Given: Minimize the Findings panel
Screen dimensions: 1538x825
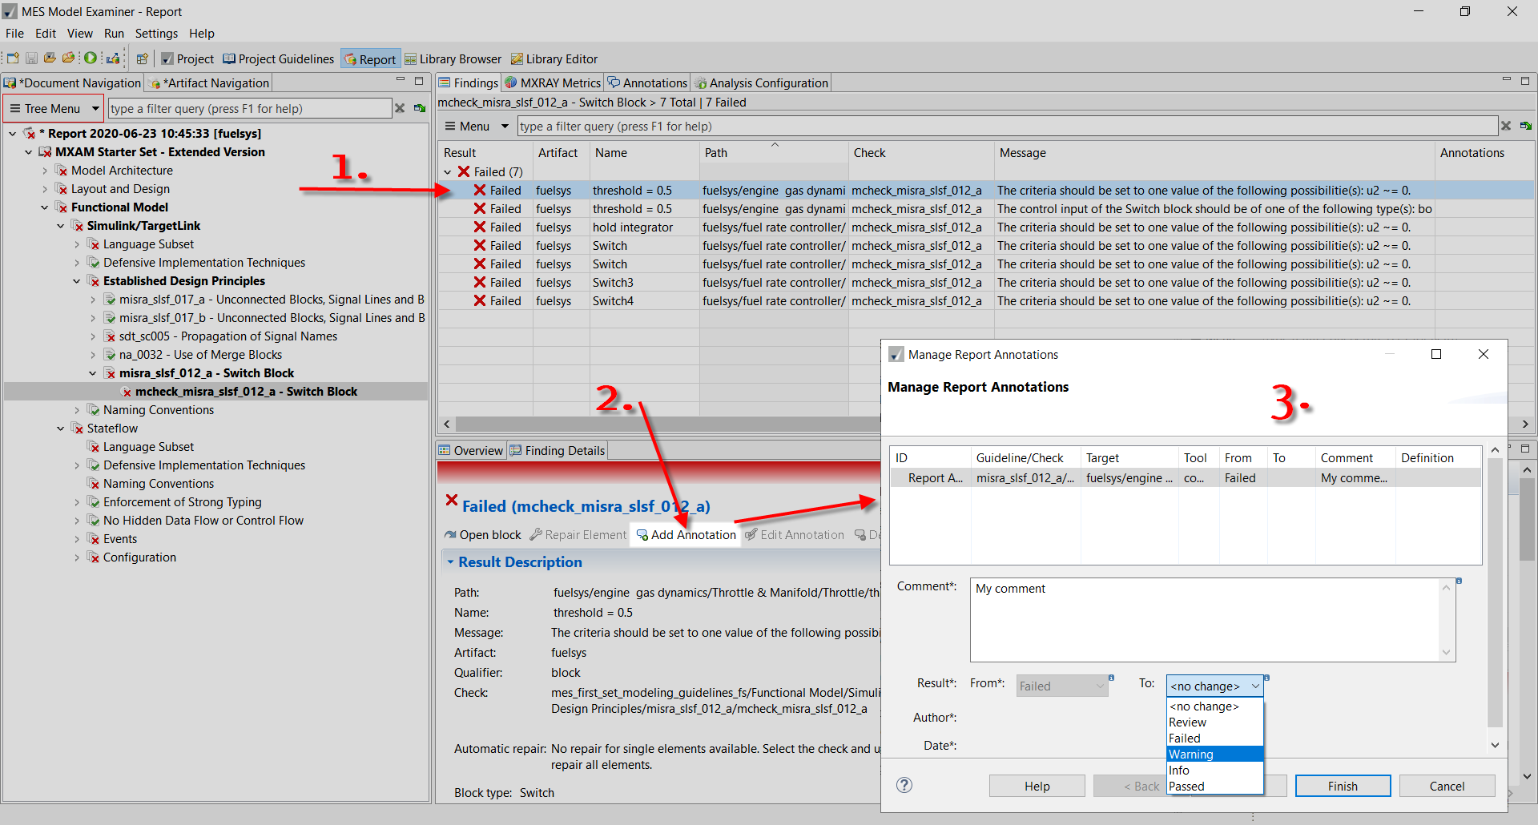Looking at the screenshot, I should tap(1506, 81).
